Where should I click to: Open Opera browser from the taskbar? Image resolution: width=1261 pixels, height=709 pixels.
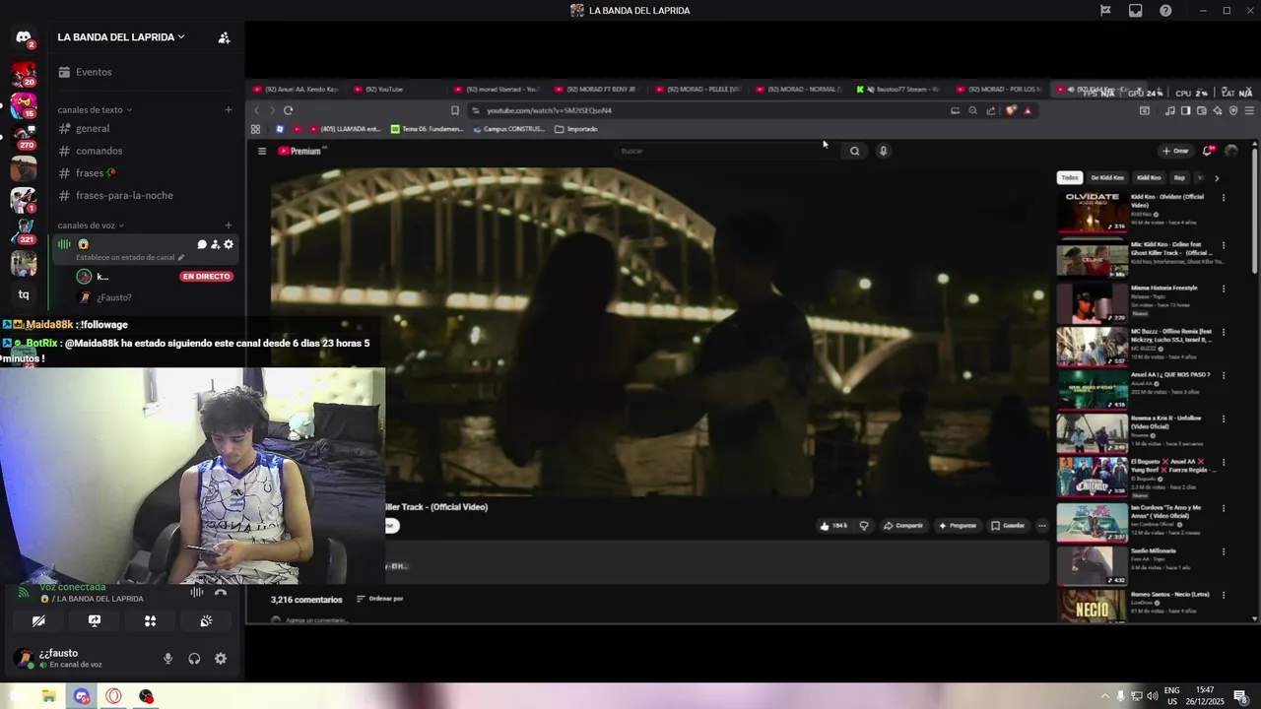[114, 696]
